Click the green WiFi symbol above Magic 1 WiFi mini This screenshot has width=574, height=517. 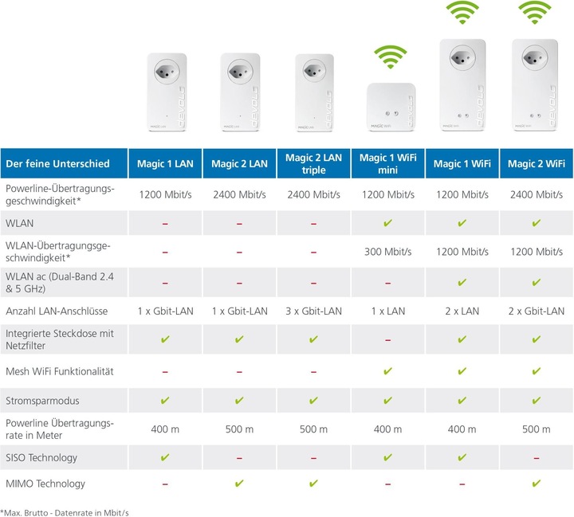click(390, 57)
